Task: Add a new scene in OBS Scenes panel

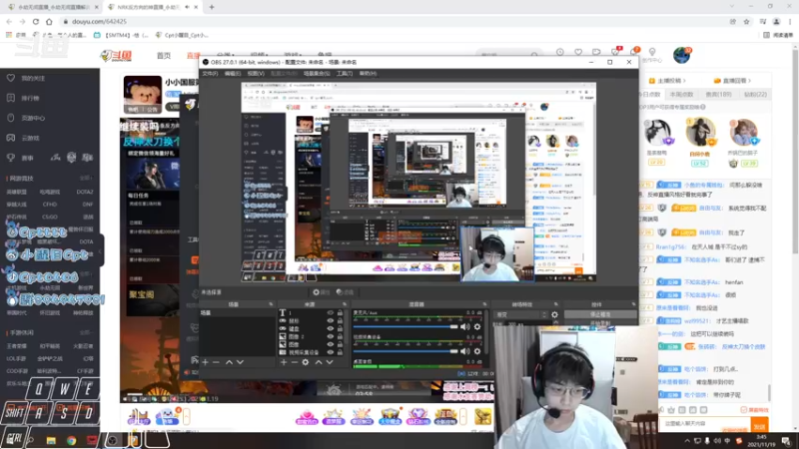Action: pyautogui.click(x=205, y=362)
